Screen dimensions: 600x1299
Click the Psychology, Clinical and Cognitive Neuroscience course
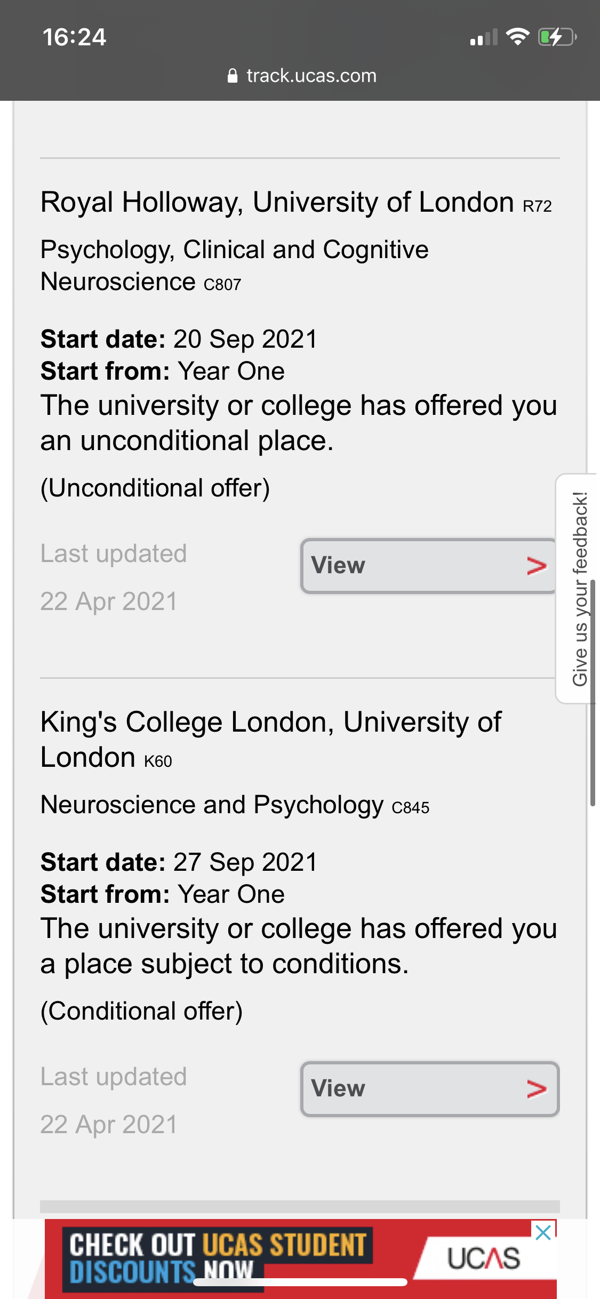(235, 266)
